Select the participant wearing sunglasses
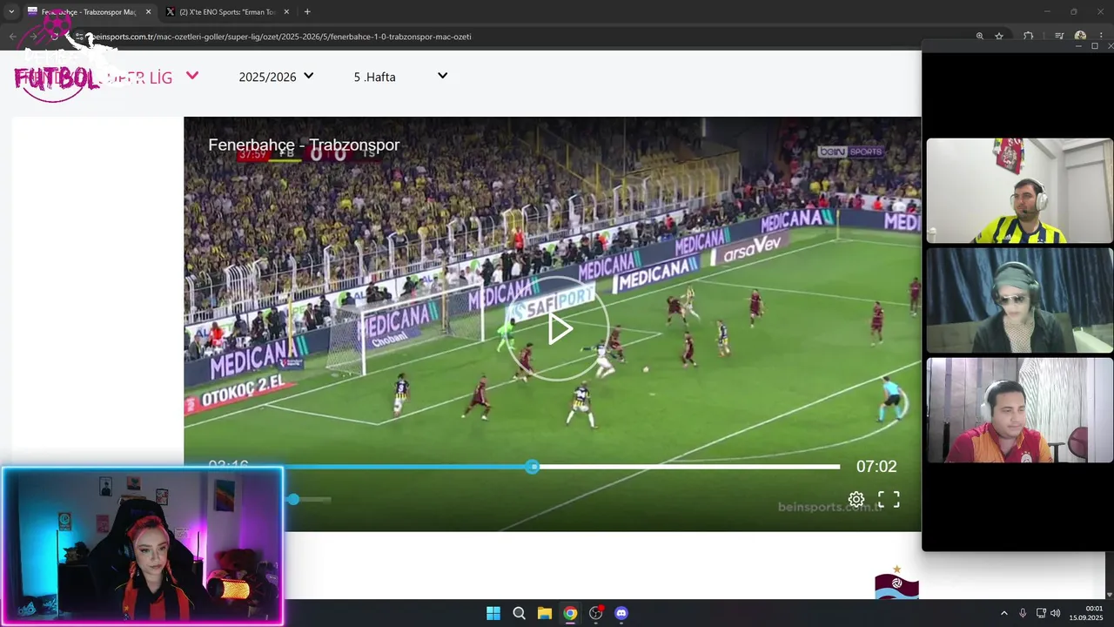The image size is (1114, 627). 1019,300
